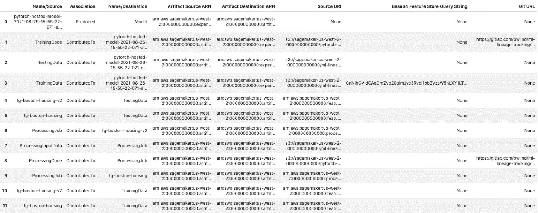Viewport: 538px width, 213px height.
Task: Click ContributedTo association in row 7
Action: 81,145
